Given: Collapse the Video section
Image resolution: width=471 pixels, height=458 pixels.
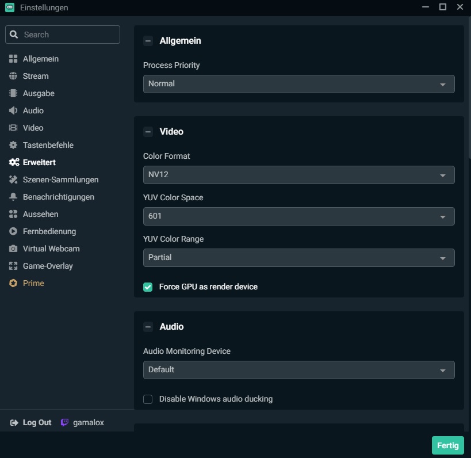Looking at the screenshot, I should click(x=148, y=132).
